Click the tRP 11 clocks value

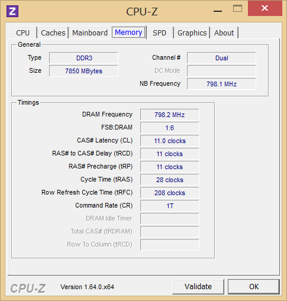point(170,167)
